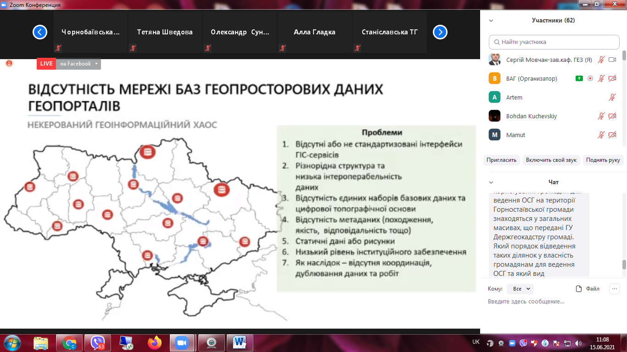Select Тетяна Шведова video tile
This screenshot has width=627, height=352.
165,33
